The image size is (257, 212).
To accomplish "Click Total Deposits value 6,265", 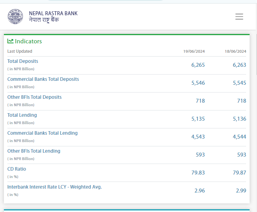I will click(198, 65).
